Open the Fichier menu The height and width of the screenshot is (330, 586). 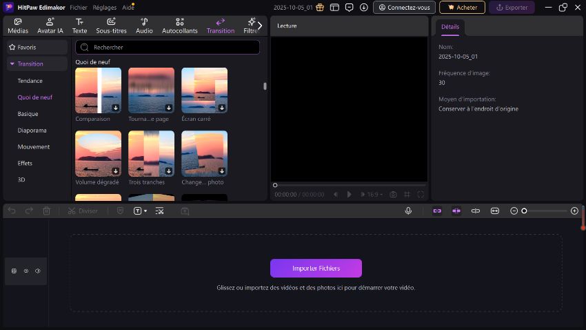pos(79,8)
